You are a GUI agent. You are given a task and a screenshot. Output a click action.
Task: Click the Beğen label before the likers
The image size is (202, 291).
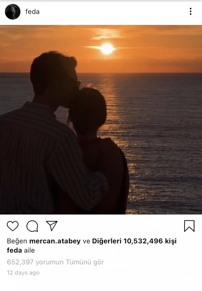click(x=17, y=241)
